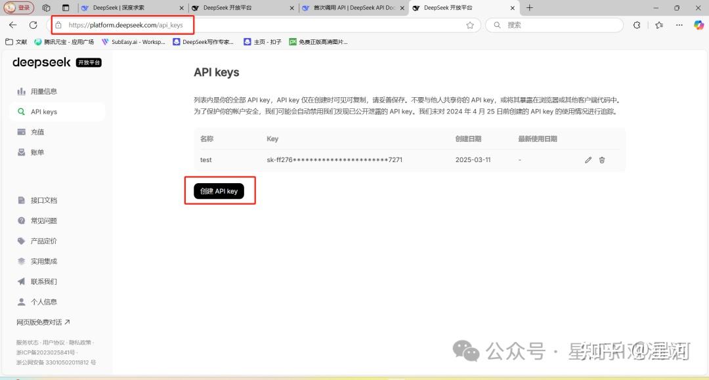Open the favorites list icon
Viewport: 709px width, 380px height.
click(x=659, y=26)
